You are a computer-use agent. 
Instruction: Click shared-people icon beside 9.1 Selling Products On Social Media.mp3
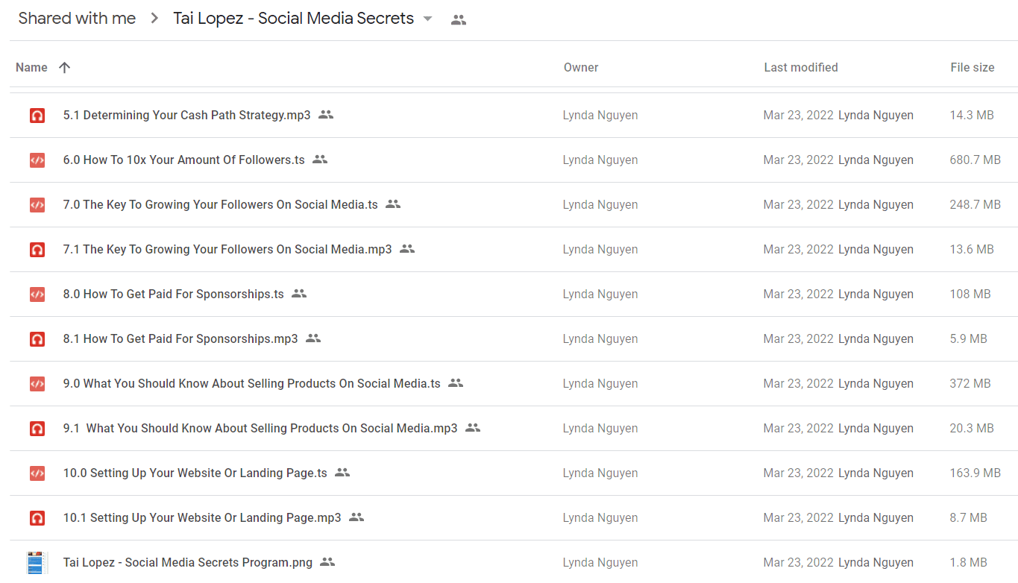[x=473, y=428]
